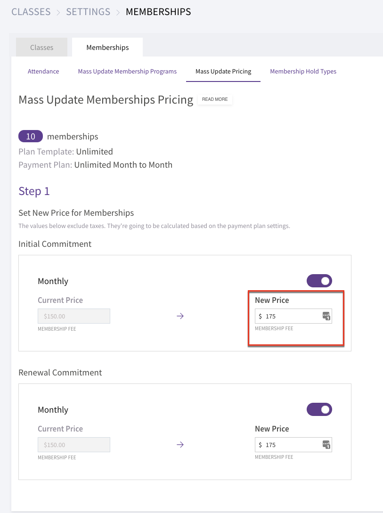Navigate to SETTINGS breadcrumb link
Viewport: 383px width, 513px height.
pos(88,12)
